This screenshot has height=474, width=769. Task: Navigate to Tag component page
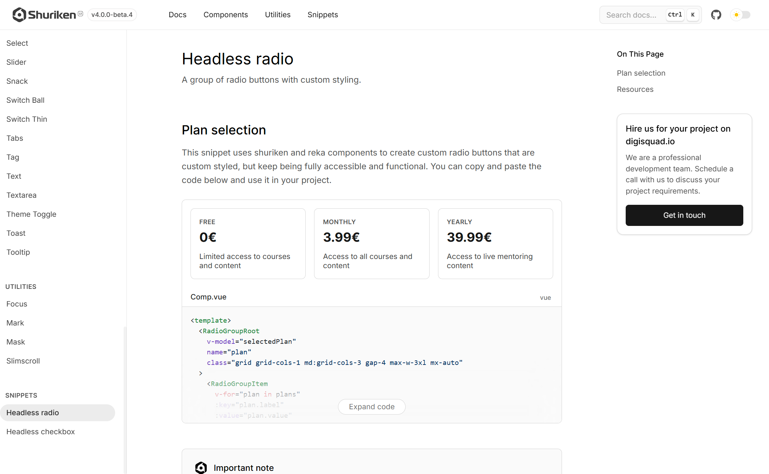[x=13, y=157]
